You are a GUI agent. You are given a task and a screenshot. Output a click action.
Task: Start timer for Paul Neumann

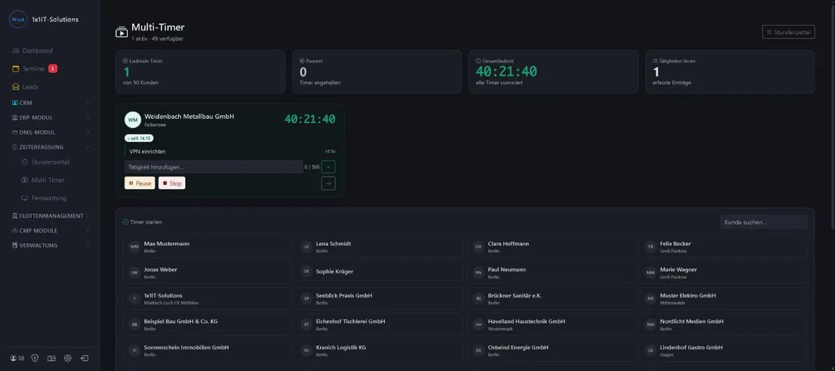click(x=551, y=272)
